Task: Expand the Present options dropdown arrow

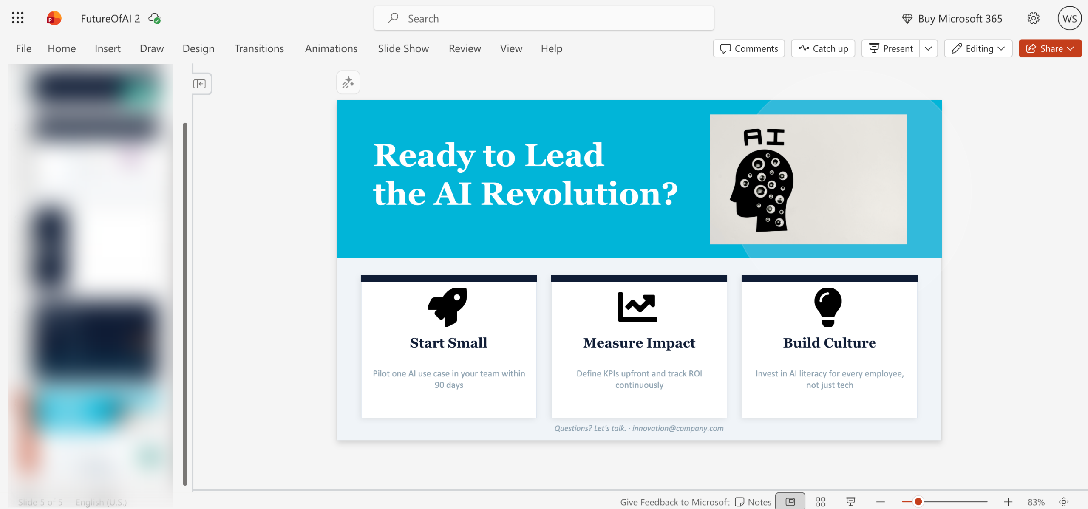Action: coord(928,48)
